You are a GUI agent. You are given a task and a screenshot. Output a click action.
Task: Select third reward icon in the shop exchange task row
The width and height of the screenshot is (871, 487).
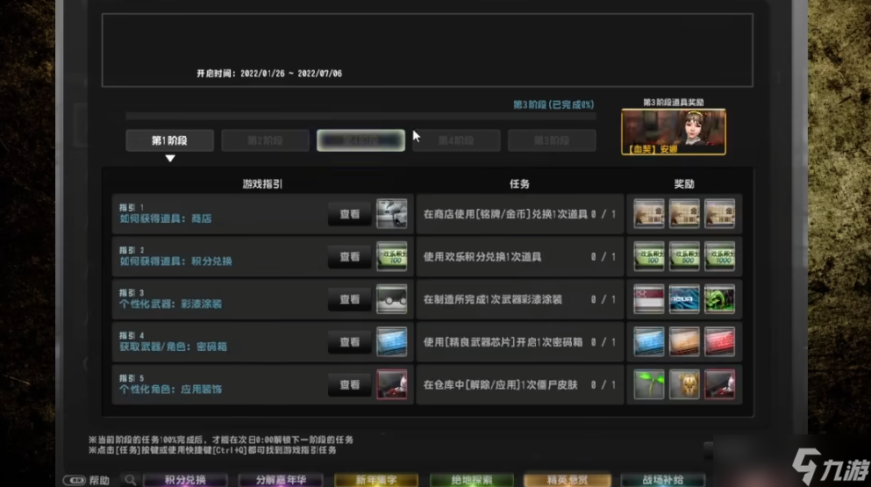720,214
